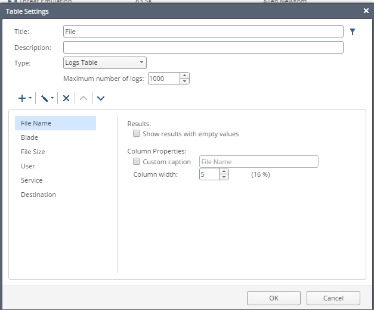Click the pencil icon to edit the column
The image size is (374, 310).
click(44, 98)
